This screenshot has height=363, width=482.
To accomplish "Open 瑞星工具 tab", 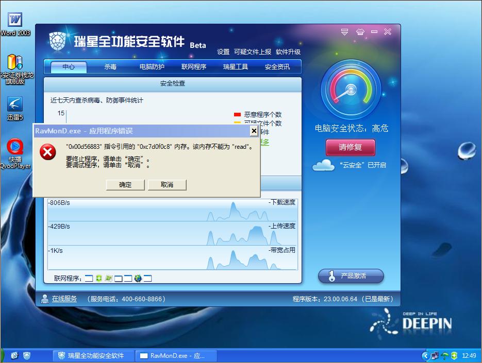I will coord(236,66).
